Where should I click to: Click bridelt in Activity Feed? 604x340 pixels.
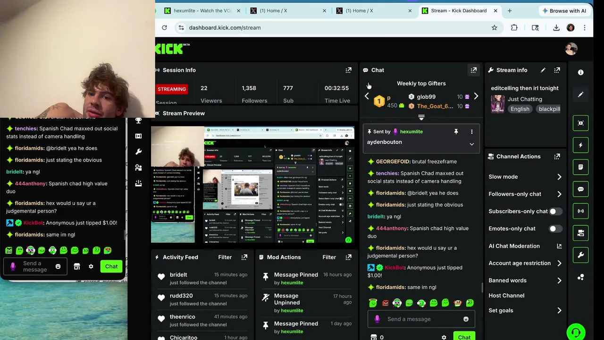pyautogui.click(x=178, y=274)
